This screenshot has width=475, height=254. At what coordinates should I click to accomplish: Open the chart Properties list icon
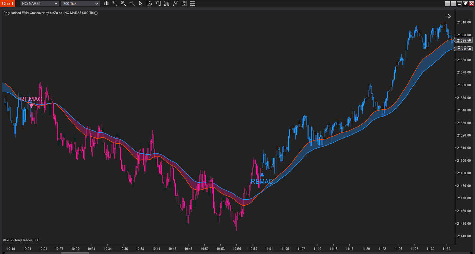click(193, 4)
